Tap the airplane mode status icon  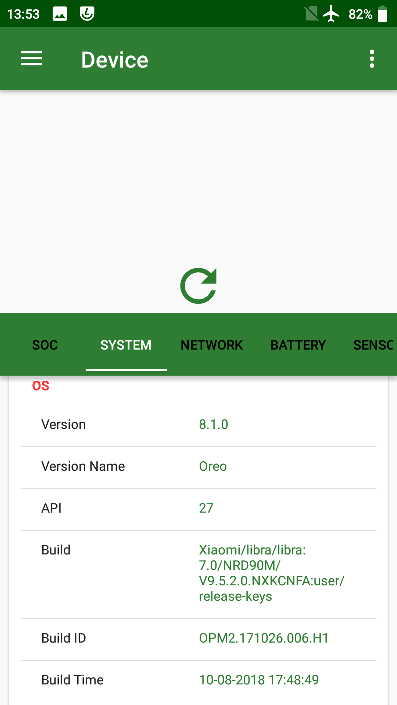(x=331, y=14)
